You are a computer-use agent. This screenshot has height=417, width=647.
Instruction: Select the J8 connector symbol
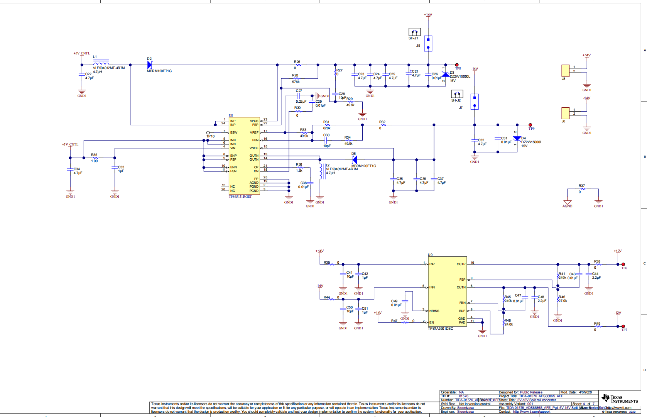(x=565, y=71)
